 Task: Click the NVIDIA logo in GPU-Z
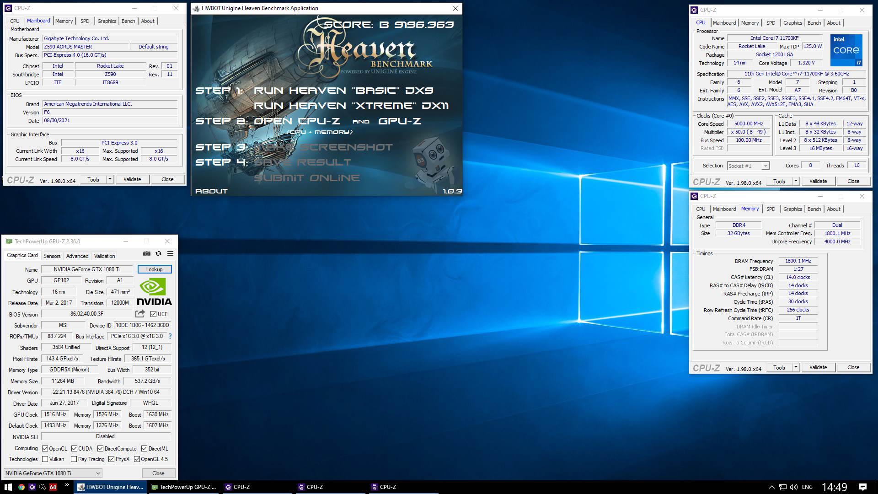coord(154,292)
